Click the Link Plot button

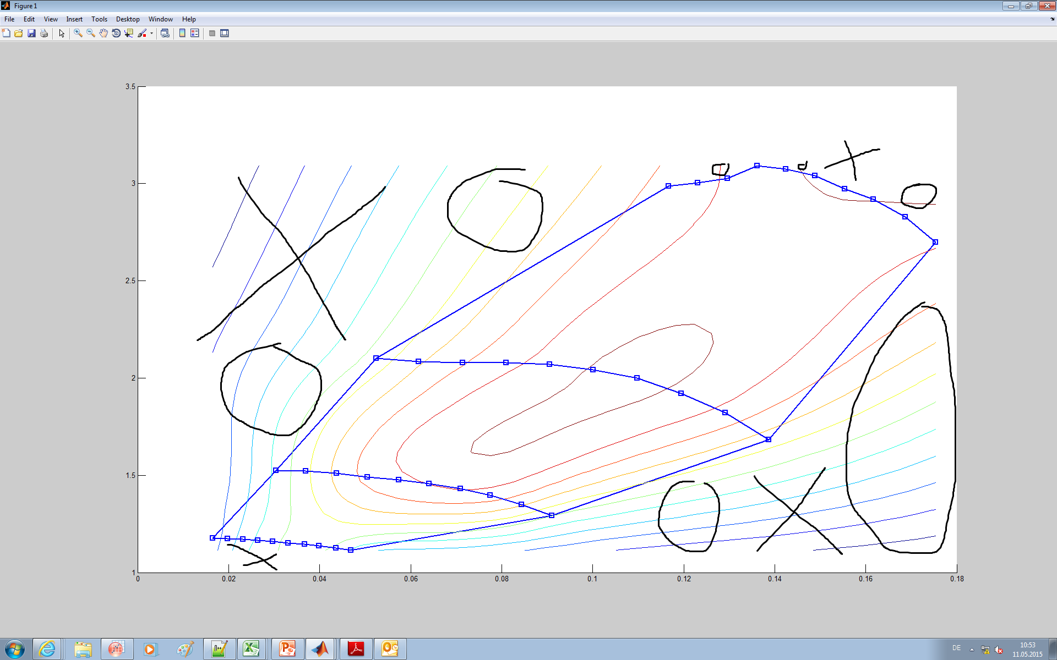pyautogui.click(x=165, y=34)
